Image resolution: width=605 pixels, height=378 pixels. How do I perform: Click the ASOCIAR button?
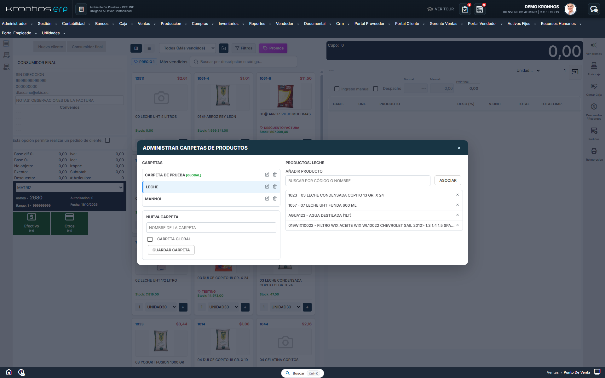pos(448,180)
